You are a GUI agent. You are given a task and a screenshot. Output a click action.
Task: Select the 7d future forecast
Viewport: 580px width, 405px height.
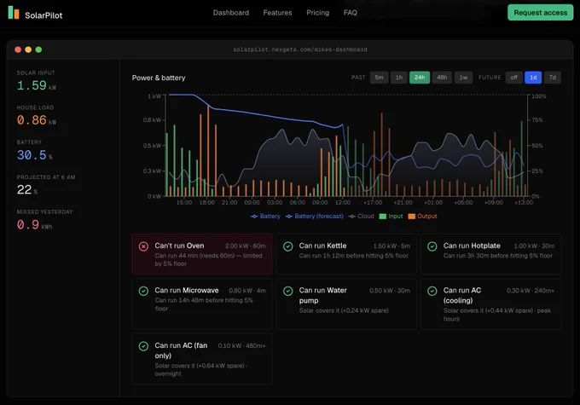[552, 78]
